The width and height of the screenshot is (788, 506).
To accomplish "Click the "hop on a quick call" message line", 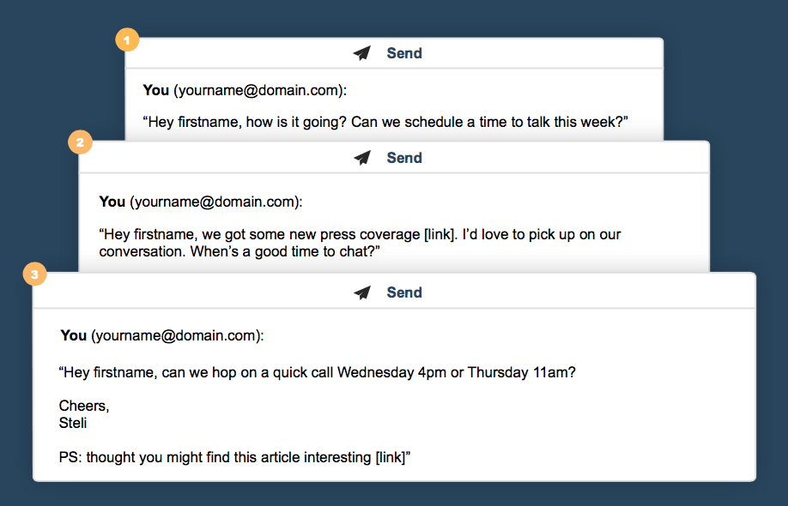I will click(x=317, y=373).
